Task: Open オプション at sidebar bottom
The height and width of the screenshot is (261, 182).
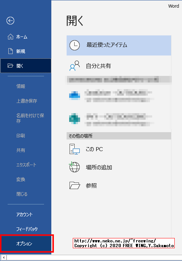Action: [26, 243]
